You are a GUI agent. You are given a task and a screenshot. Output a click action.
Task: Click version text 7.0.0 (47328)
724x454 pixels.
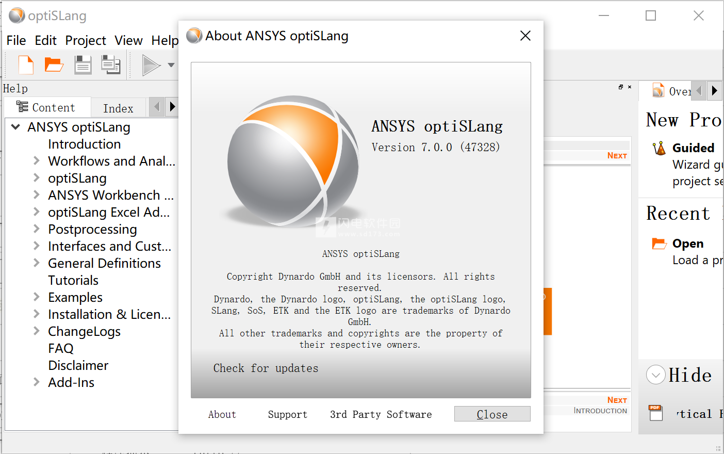(x=436, y=148)
